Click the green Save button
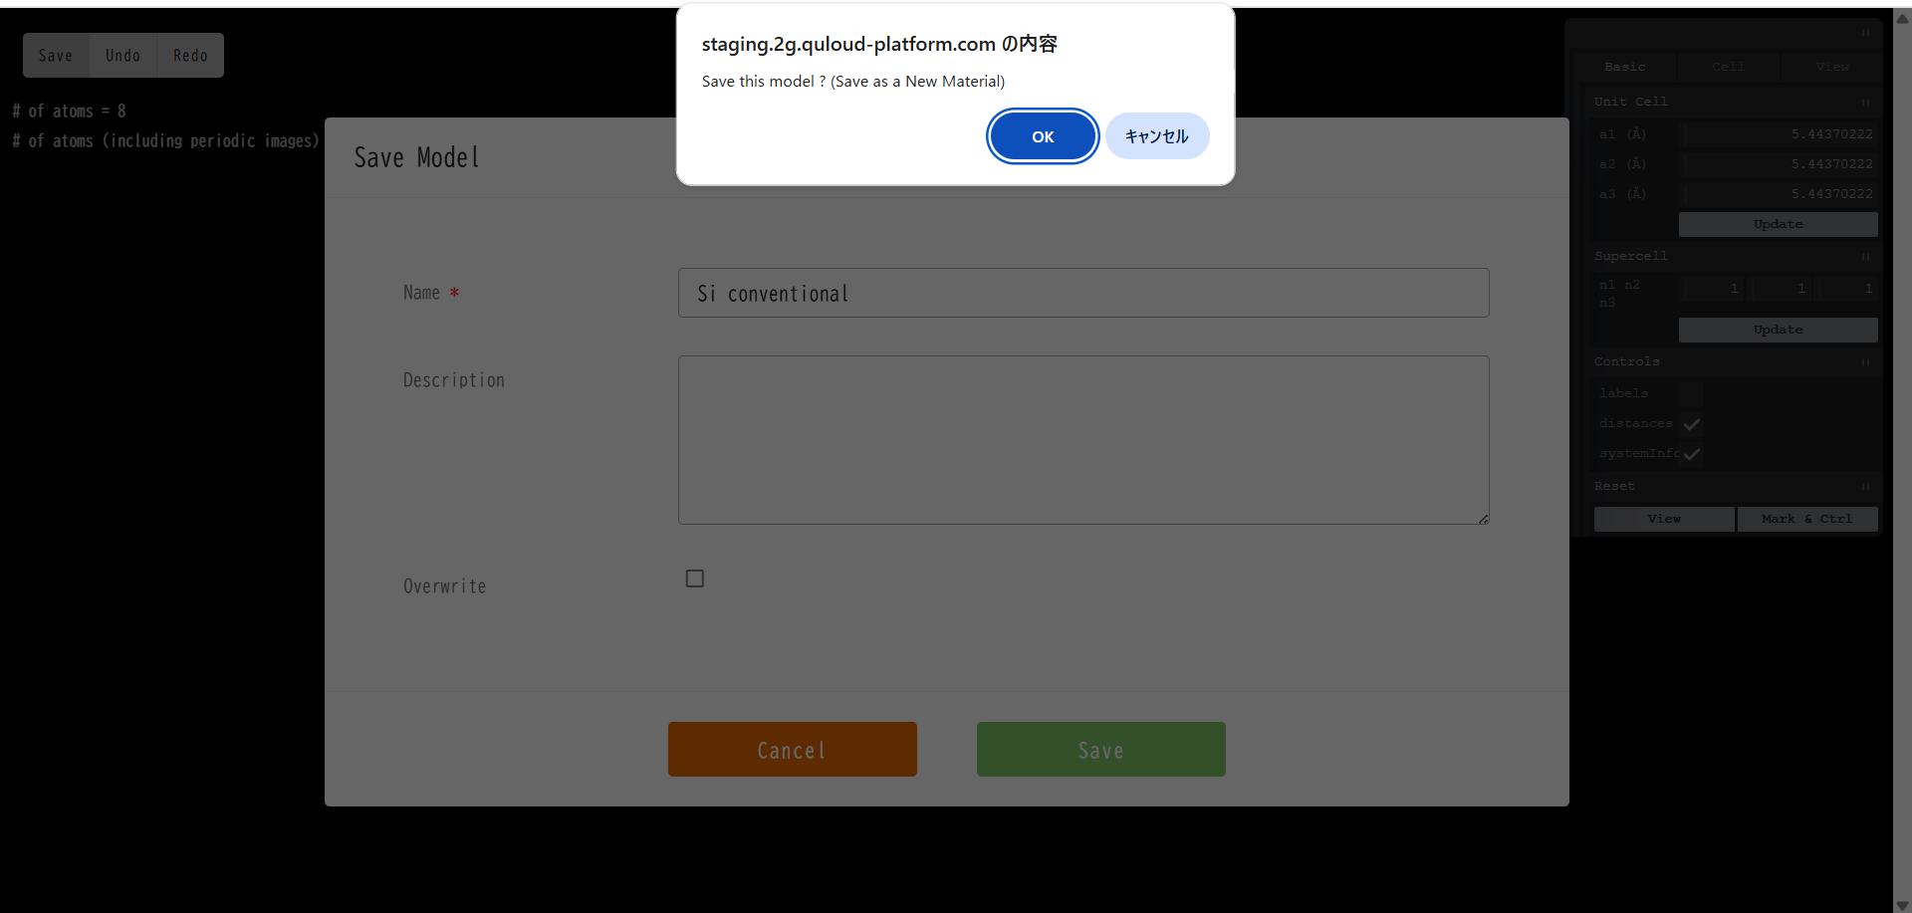The height and width of the screenshot is (913, 1912). (x=1100, y=750)
